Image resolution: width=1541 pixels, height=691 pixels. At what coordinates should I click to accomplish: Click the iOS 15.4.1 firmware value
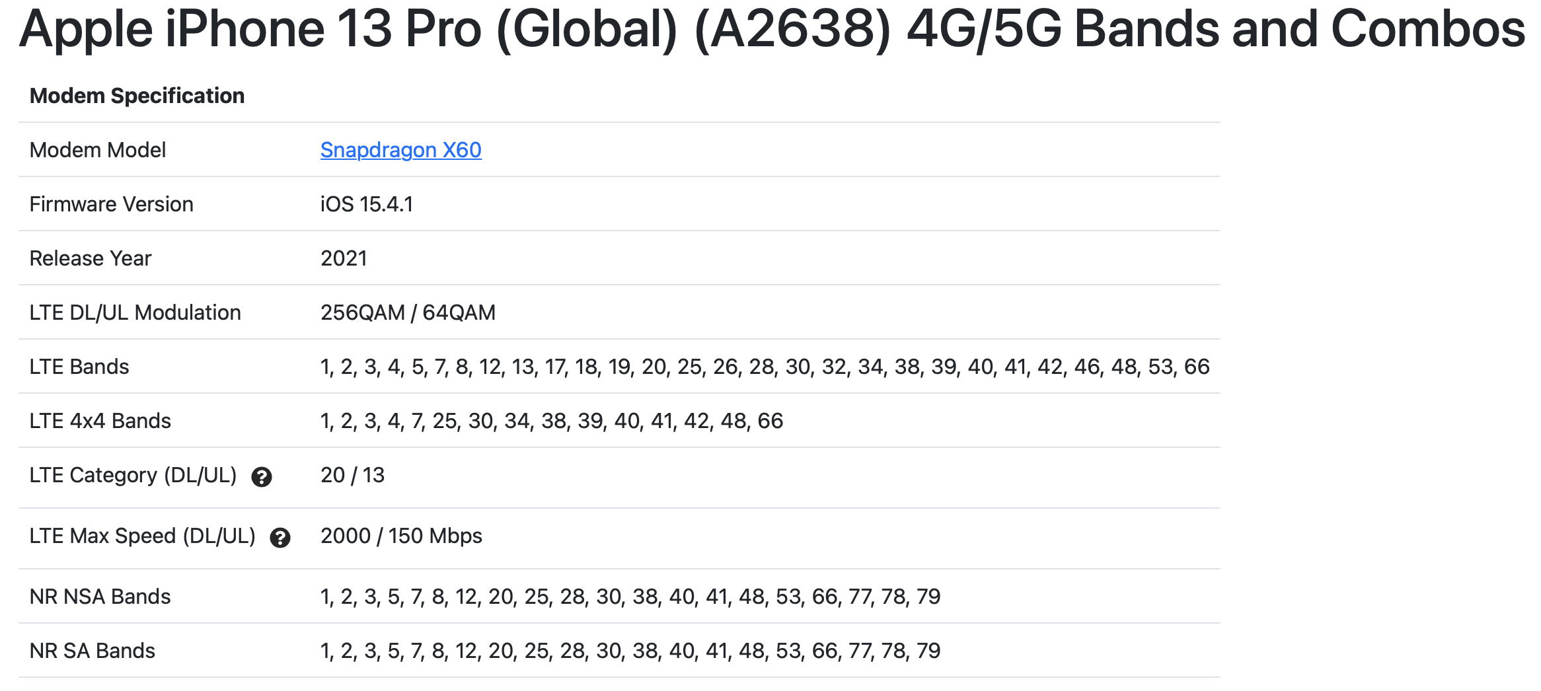click(367, 204)
